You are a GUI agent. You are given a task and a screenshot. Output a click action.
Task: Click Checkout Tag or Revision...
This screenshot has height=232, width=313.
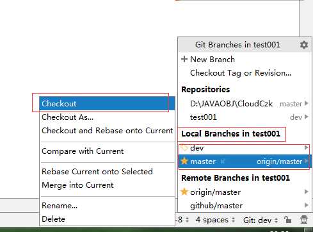click(x=245, y=73)
